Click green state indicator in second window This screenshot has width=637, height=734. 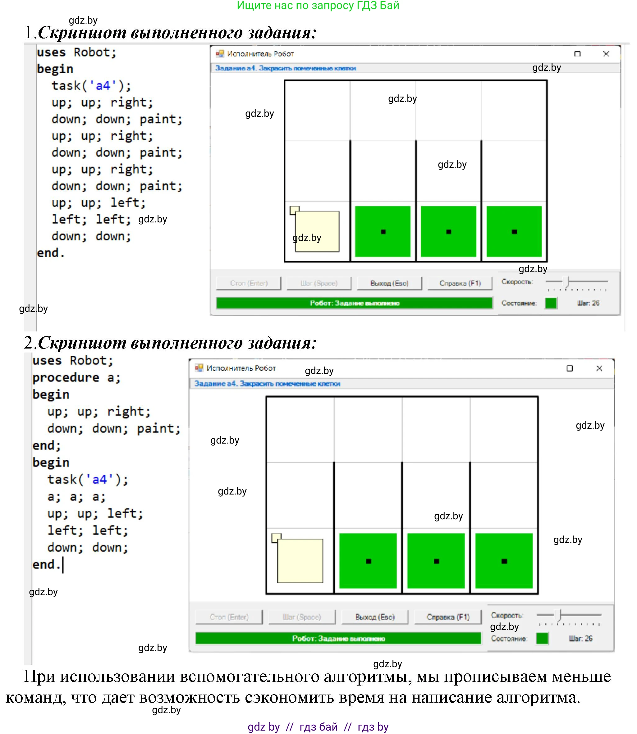[x=542, y=638]
